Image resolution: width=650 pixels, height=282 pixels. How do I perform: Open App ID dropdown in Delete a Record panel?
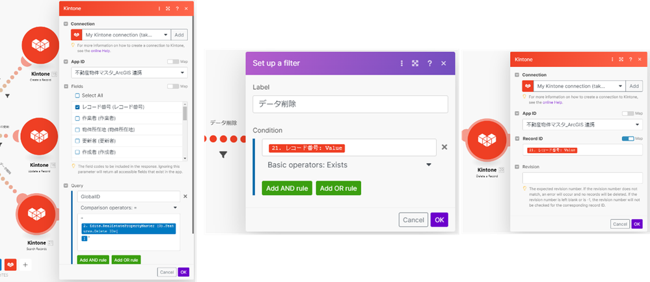pos(582,124)
